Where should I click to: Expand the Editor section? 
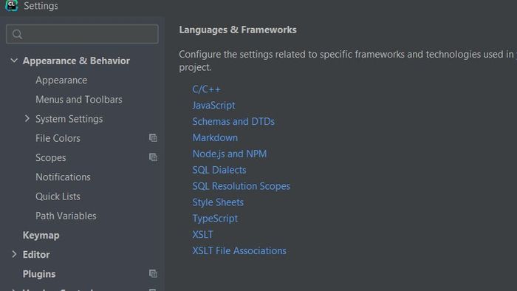click(x=14, y=254)
